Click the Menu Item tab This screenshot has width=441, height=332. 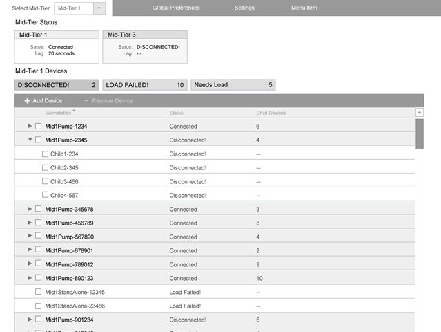304,8
